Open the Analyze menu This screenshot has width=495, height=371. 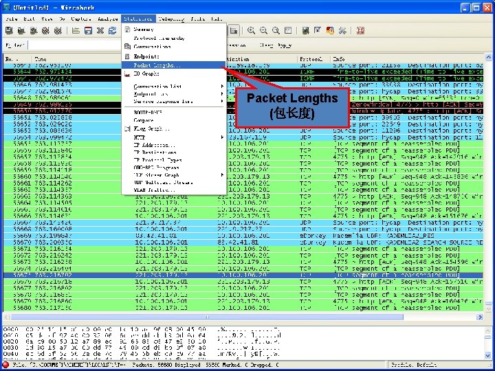coord(108,19)
